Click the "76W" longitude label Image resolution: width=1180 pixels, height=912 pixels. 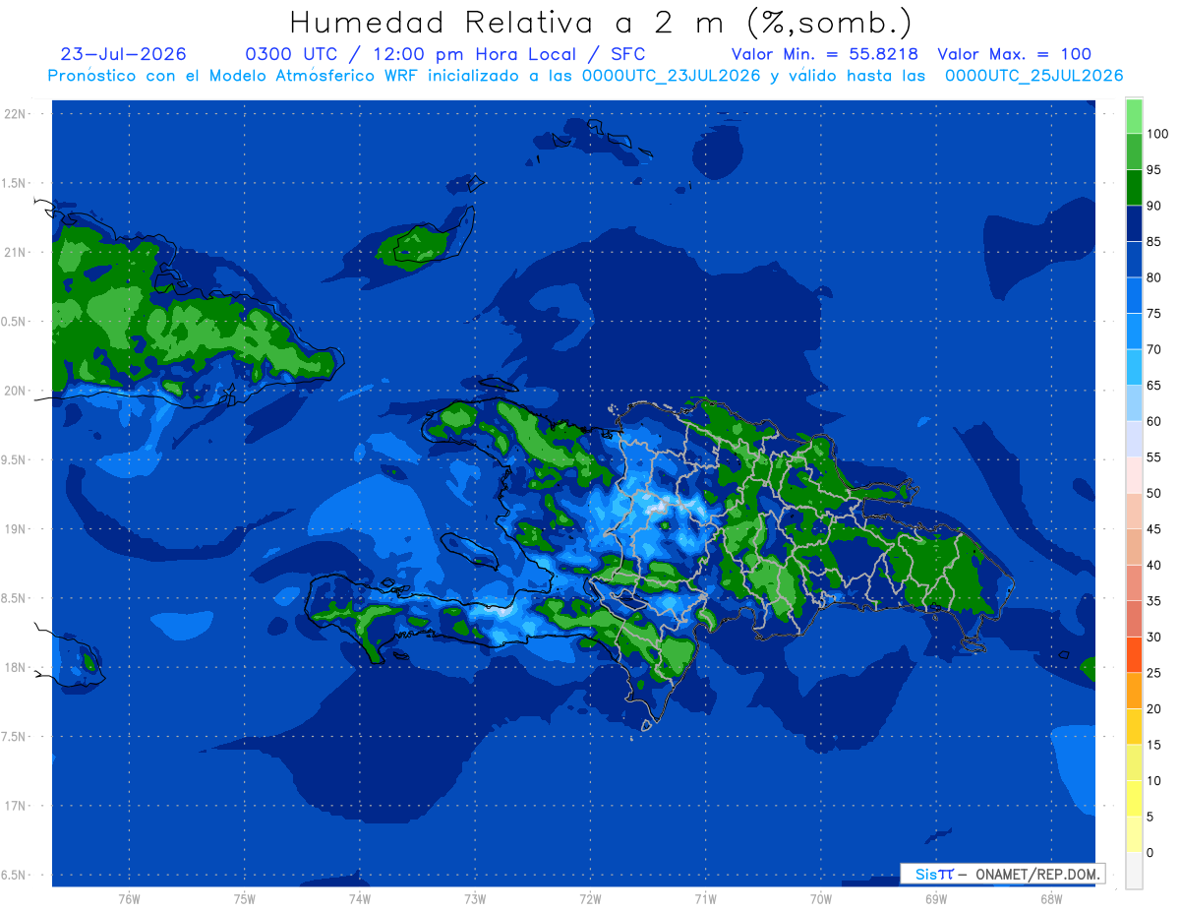(129, 898)
